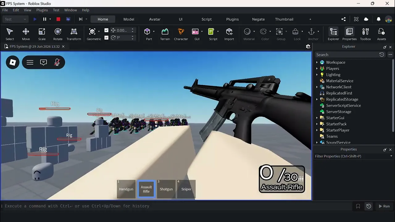Open the hamburger menu in viewport
The height and width of the screenshot is (222, 395).
30,62
